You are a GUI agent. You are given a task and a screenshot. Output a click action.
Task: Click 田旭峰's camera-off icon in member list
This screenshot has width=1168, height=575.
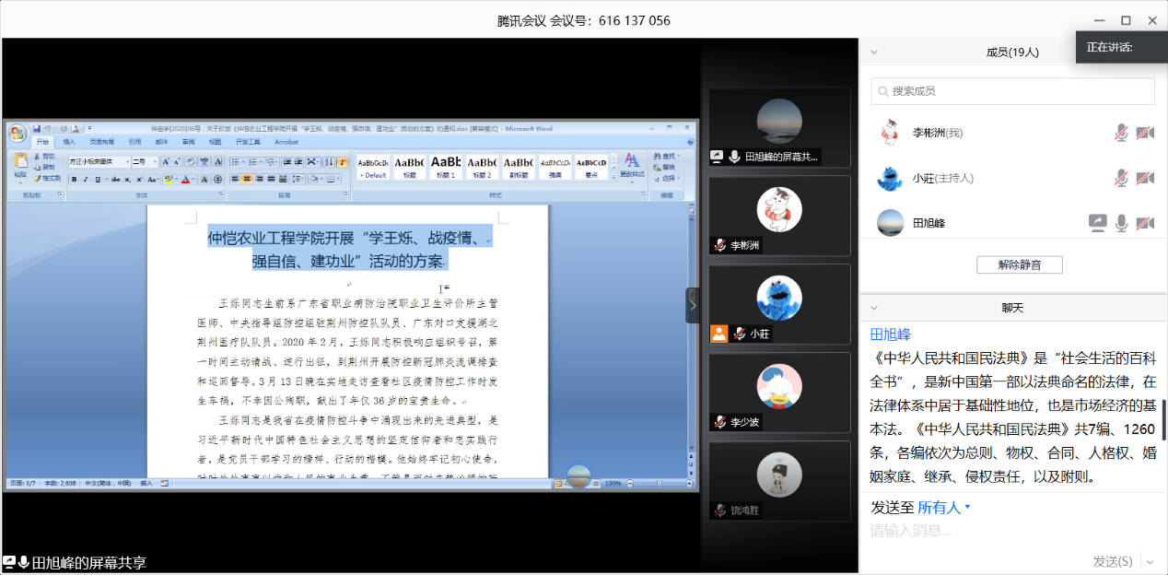(1145, 222)
